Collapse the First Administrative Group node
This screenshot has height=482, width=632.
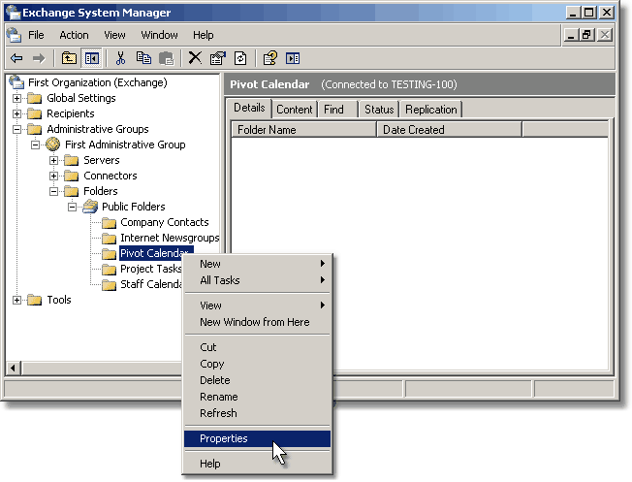click(36, 145)
